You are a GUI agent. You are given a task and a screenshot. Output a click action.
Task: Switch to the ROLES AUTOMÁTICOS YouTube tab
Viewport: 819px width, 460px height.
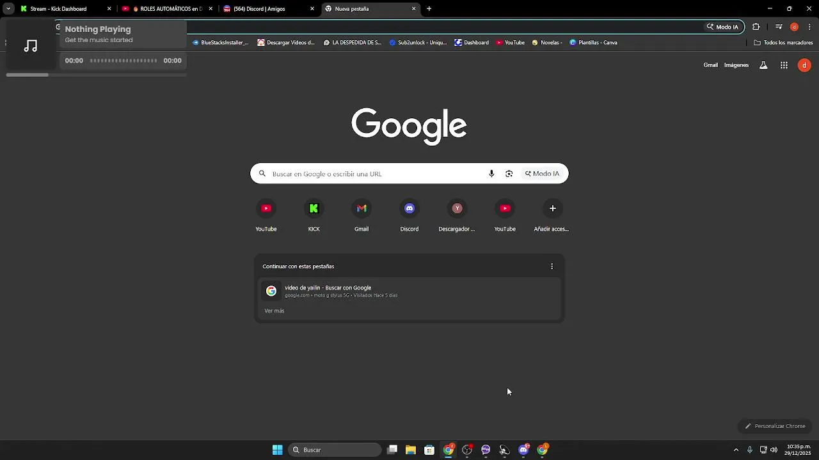pyautogui.click(x=167, y=9)
